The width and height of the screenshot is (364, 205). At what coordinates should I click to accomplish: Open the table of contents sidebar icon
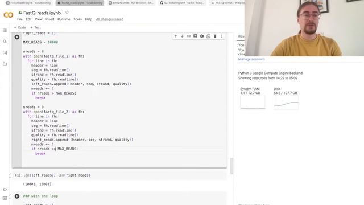click(x=5, y=30)
